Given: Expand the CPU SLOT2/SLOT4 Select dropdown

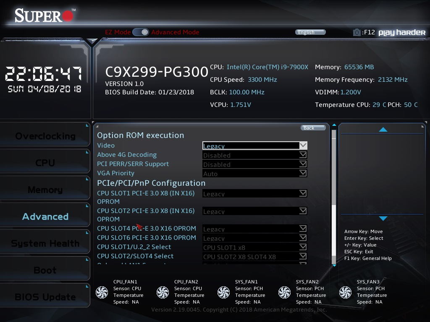Looking at the screenshot, I should click(254, 257).
